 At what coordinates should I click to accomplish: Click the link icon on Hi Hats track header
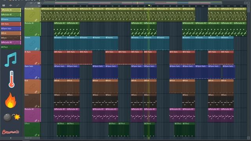coord(36,63)
